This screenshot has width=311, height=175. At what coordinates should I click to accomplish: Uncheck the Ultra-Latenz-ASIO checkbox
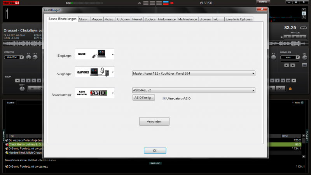click(164, 98)
